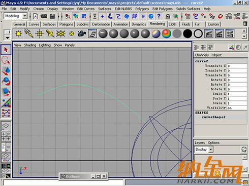Toggle the lock selection icon

(168, 16)
